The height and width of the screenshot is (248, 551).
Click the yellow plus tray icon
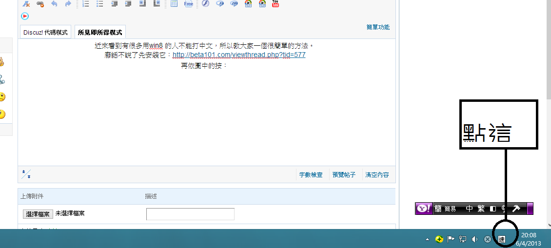click(439, 240)
